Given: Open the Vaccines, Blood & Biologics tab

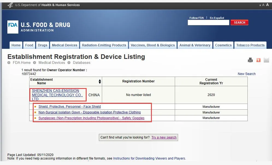Looking at the screenshot, I should tap(153, 45).
